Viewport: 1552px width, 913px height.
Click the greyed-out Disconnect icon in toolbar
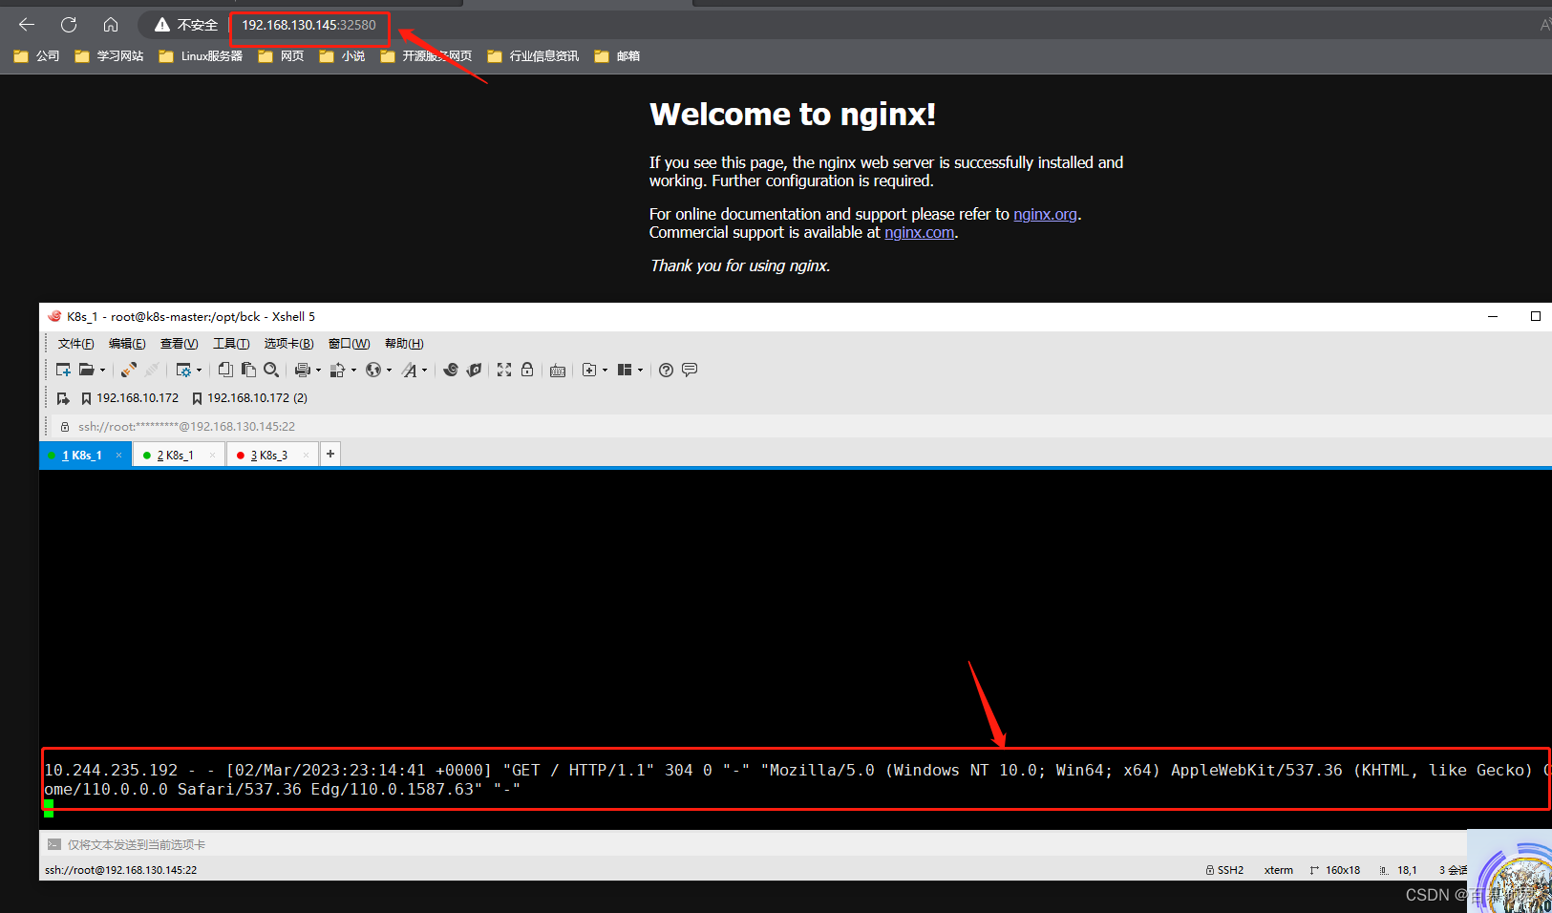[152, 370]
